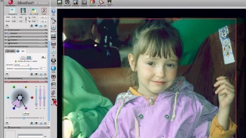Toggle the width proportion lock icon

29,17
